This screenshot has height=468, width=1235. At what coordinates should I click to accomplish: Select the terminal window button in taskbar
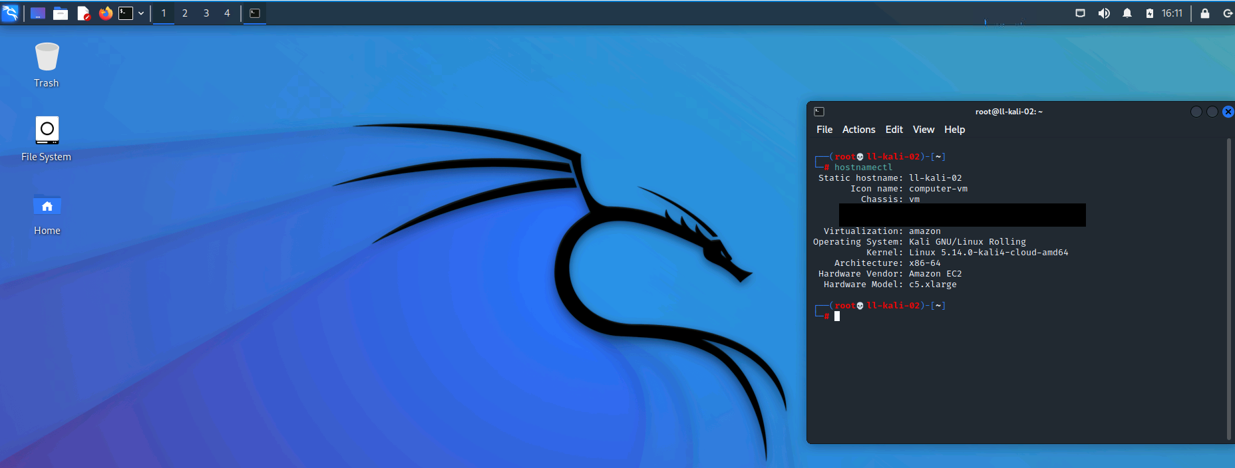tap(255, 13)
